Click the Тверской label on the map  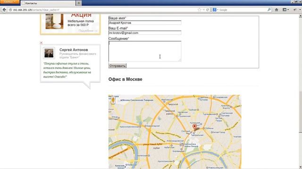coord(173,104)
